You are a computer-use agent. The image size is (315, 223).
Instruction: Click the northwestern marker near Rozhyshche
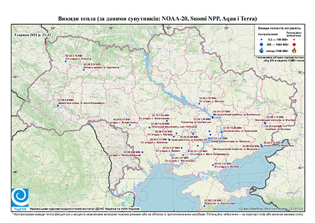coord(65,61)
